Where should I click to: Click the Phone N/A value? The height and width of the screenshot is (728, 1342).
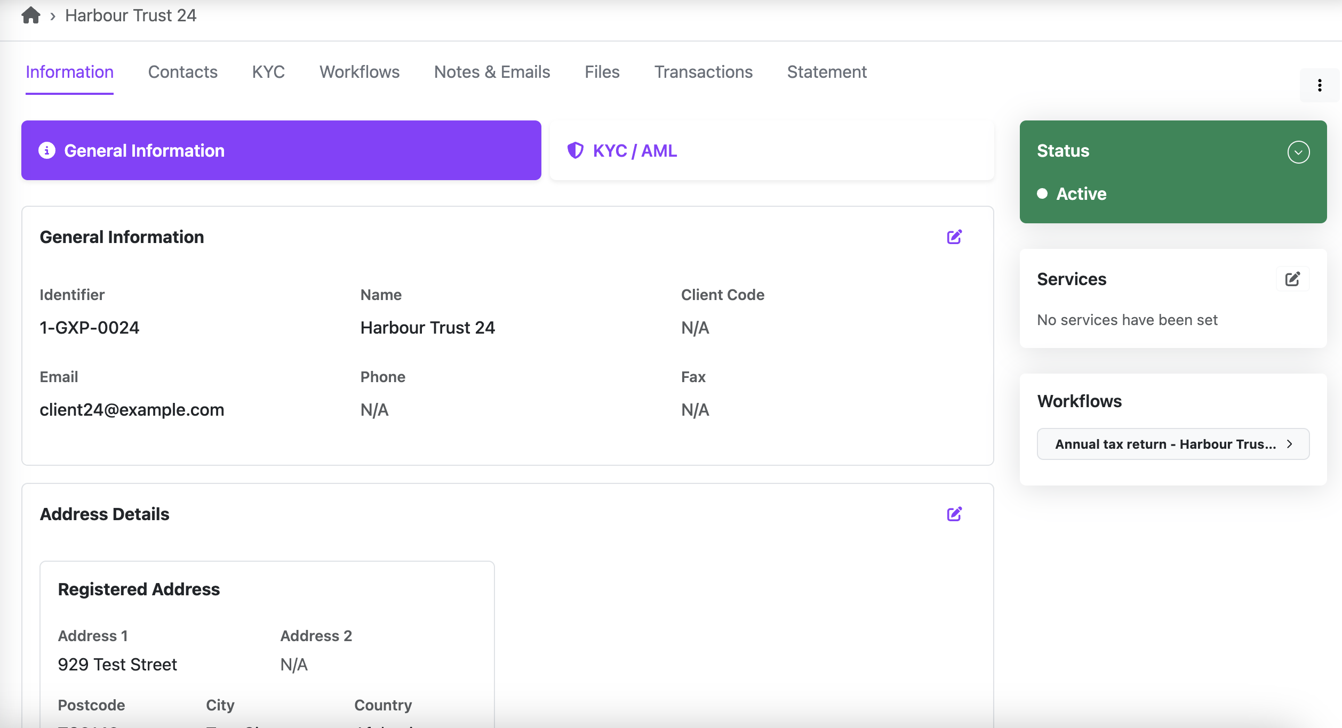click(x=374, y=410)
